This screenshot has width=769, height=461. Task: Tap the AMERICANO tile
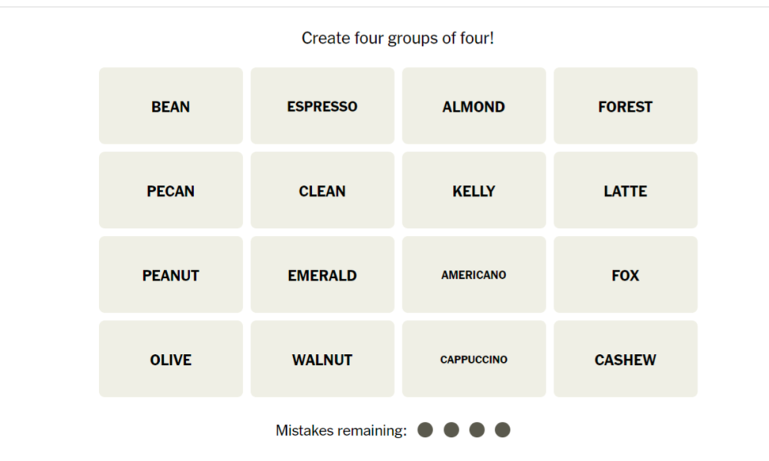pyautogui.click(x=474, y=275)
